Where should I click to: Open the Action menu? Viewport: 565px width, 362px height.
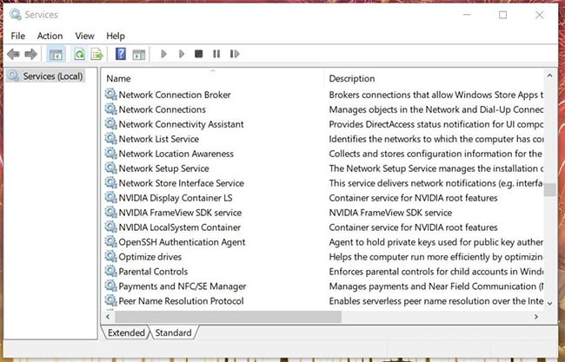click(x=50, y=36)
